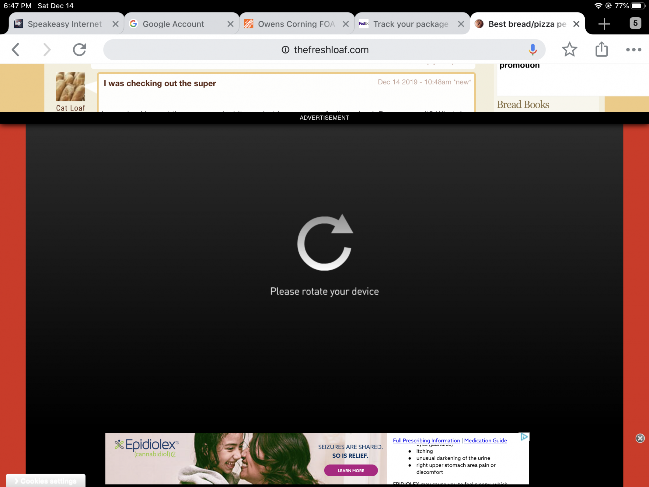649x487 pixels.
Task: Switch to the Speakeasy Internet tab
Action: click(65, 24)
